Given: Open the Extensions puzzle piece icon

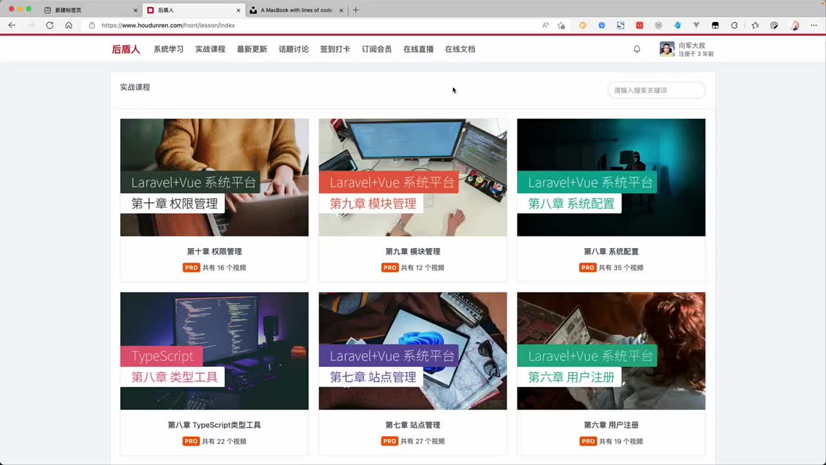Looking at the screenshot, I should [x=734, y=25].
